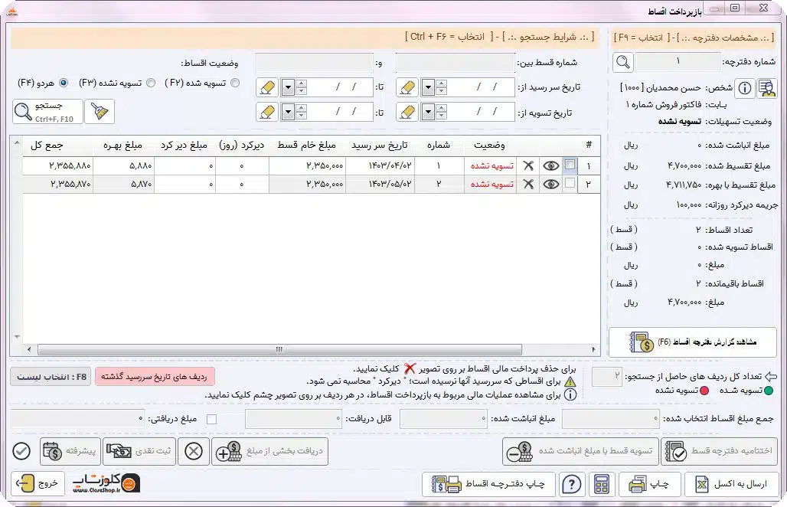Tick the checkbox of installment row 2
The height and width of the screenshot is (507, 787).
(x=570, y=184)
